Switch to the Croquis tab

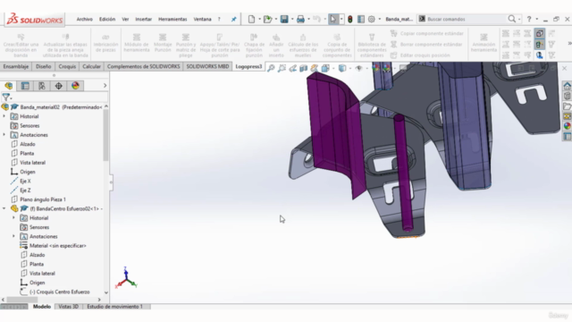pos(67,66)
